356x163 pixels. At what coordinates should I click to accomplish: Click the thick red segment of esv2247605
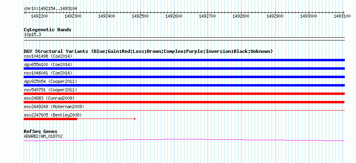point(50,119)
